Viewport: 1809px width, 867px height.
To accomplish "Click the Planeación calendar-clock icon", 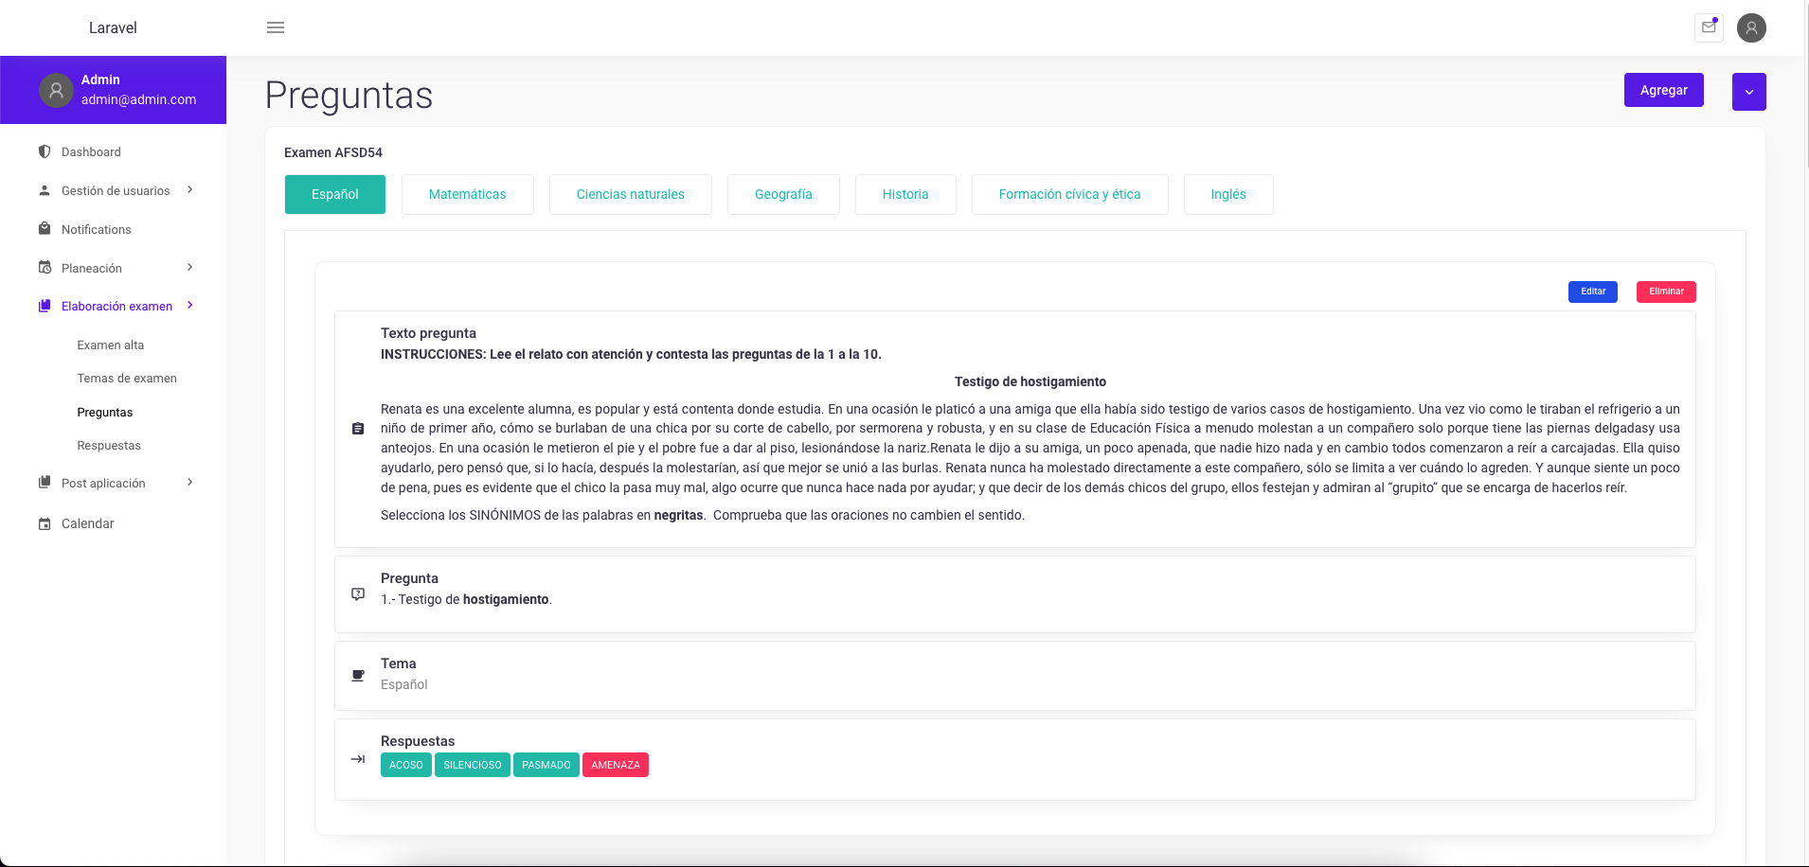I will point(45,268).
